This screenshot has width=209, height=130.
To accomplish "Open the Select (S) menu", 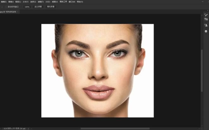I will pos(33,2).
